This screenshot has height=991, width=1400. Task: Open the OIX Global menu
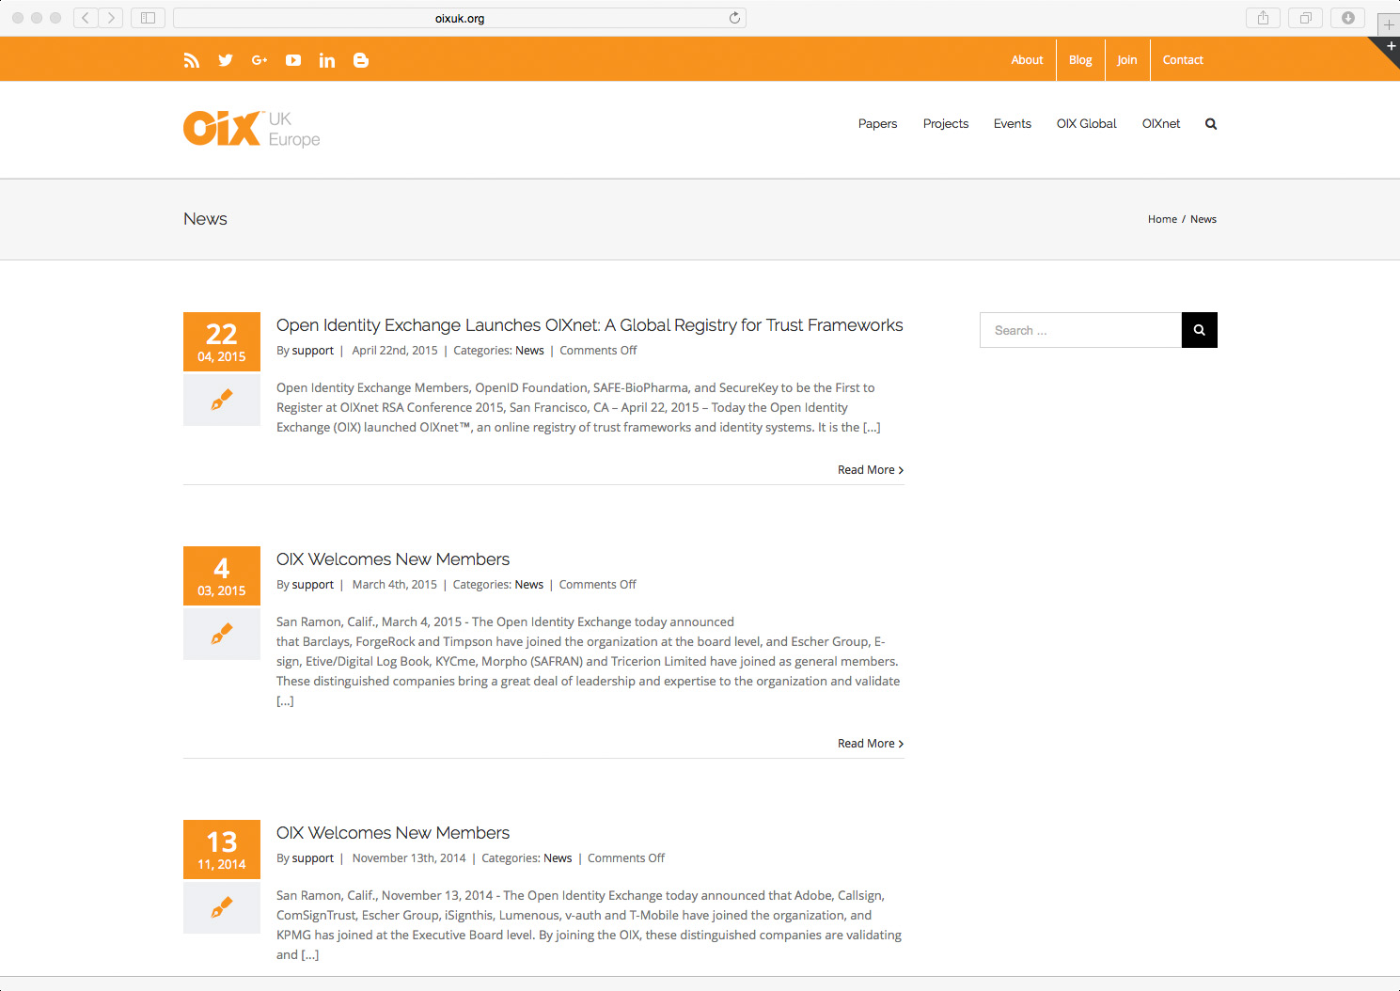(x=1086, y=124)
